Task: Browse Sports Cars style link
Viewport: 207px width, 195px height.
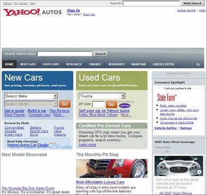Action: 39,131
